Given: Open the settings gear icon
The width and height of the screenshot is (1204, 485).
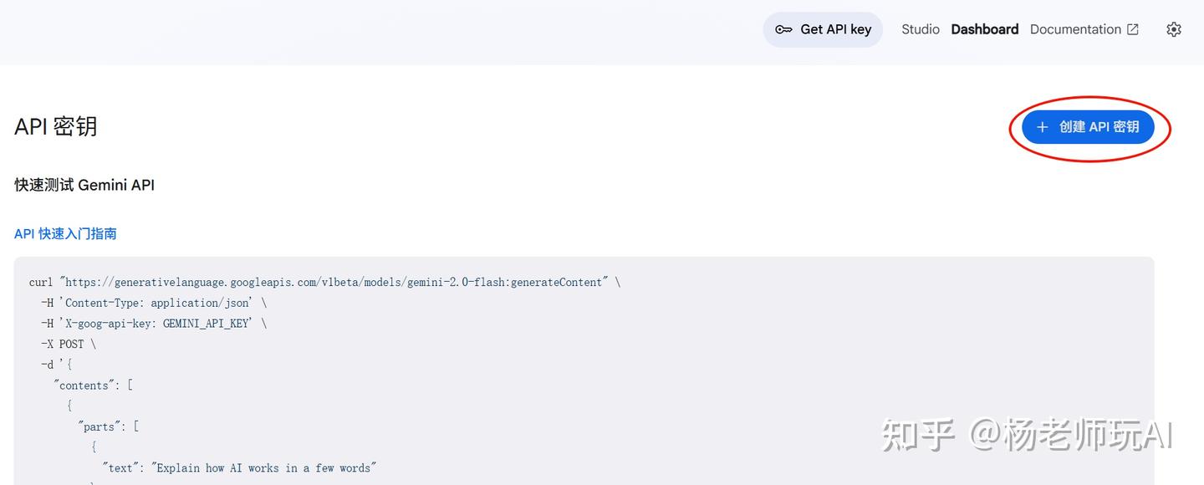Looking at the screenshot, I should click(1174, 29).
